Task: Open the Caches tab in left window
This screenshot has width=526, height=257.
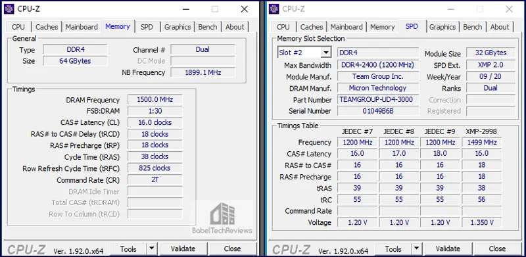Action: click(47, 27)
